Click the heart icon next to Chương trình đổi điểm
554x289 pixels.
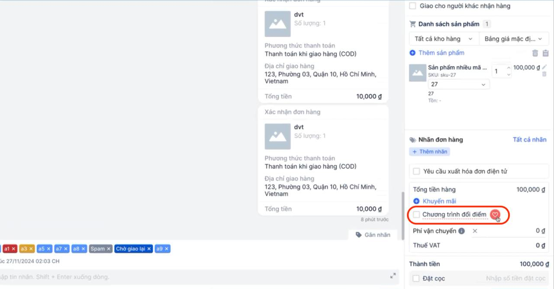click(495, 215)
